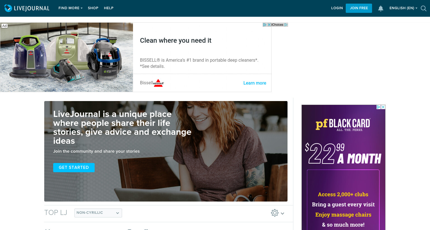Click the Bissell cleaners ad image
Viewport: 430px width, 230px height.
point(67,57)
